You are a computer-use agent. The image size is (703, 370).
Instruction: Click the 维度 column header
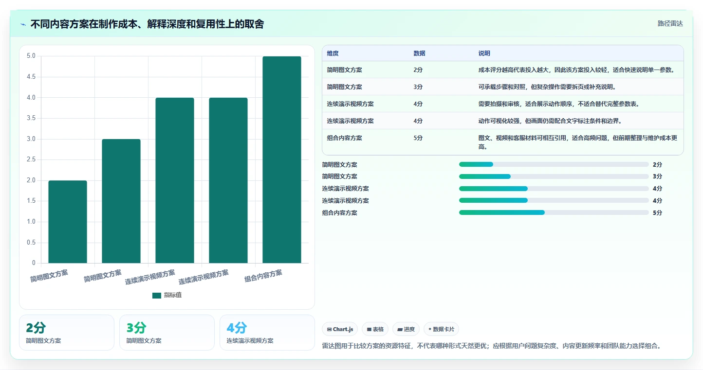click(333, 53)
